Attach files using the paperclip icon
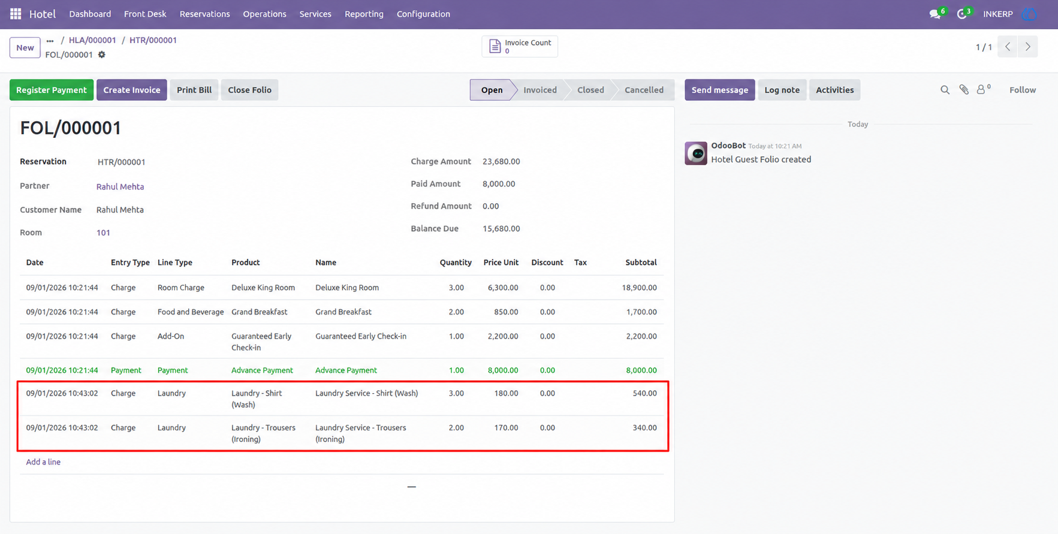This screenshot has height=534, width=1058. point(964,90)
